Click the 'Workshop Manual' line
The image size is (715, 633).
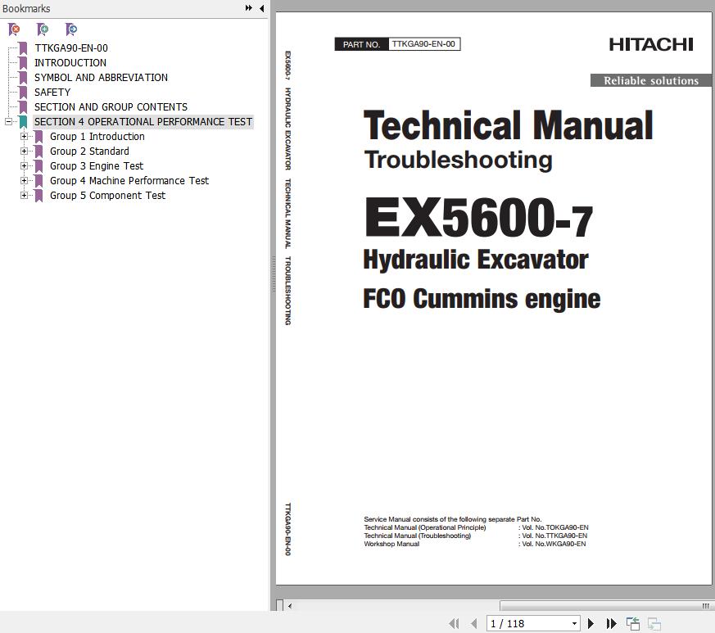click(391, 544)
